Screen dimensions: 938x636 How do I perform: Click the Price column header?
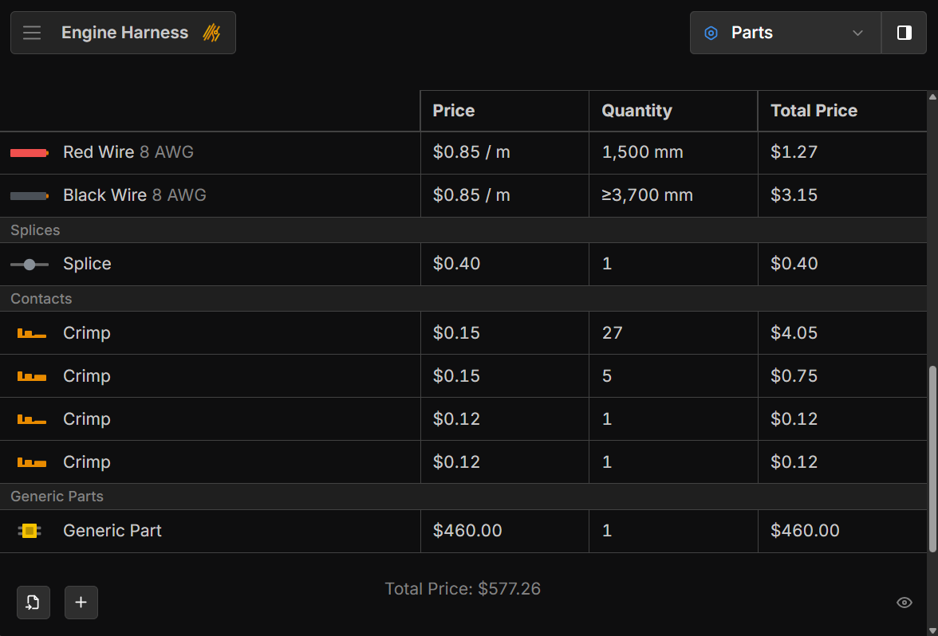[454, 111]
